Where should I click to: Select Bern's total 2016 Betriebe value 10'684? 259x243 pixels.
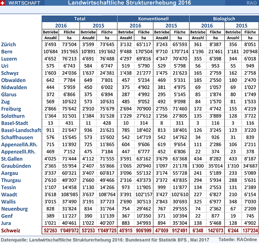click(x=51, y=52)
